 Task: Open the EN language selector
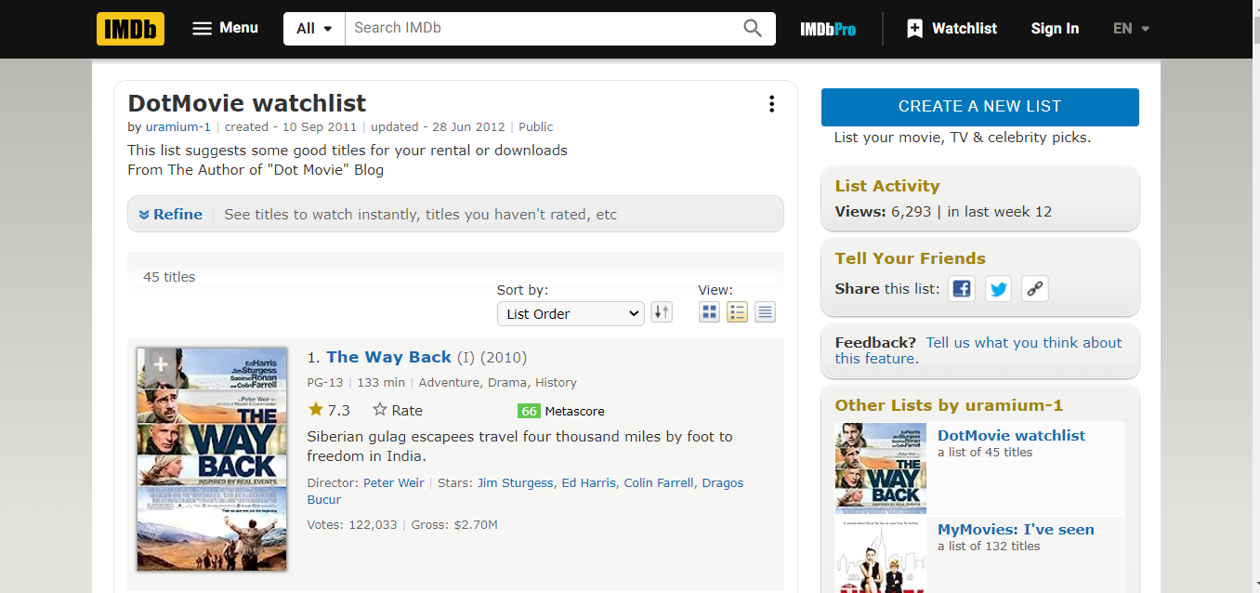click(1131, 29)
